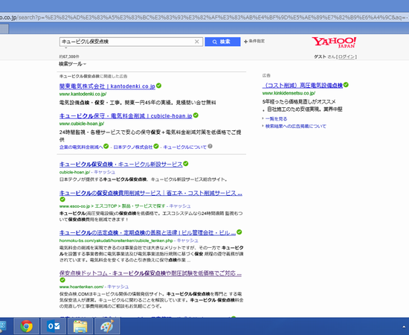The width and height of the screenshot is (409, 335).
Task: Click green check above www.esco-co.jp URL
Action: [x=62, y=200]
